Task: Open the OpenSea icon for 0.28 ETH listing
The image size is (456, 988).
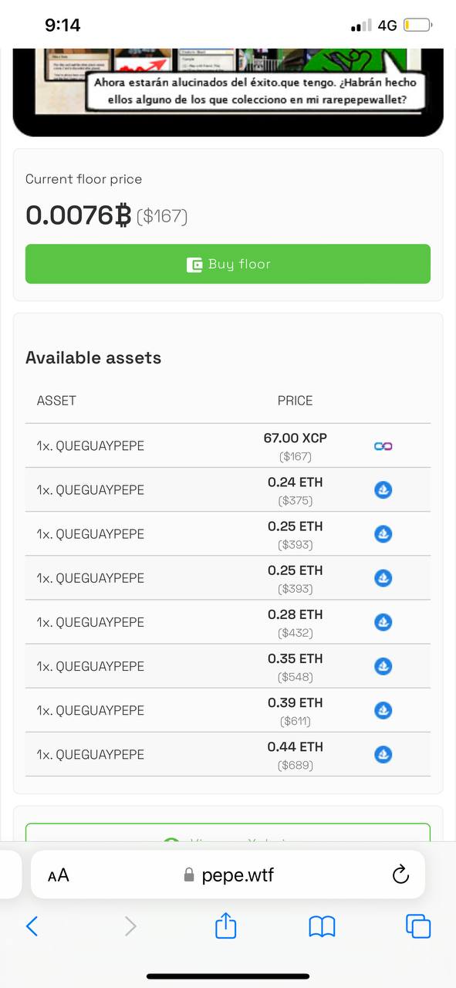Action: tap(383, 622)
